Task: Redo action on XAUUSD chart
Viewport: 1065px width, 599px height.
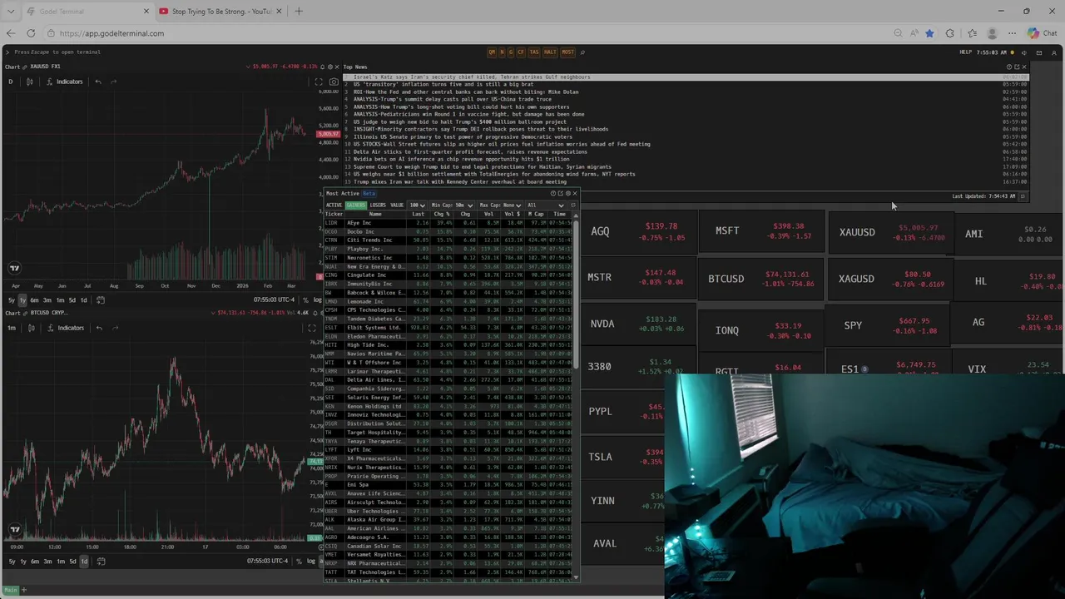Action: [x=113, y=82]
